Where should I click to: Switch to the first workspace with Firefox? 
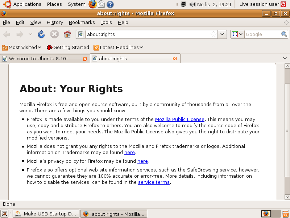[266, 214]
